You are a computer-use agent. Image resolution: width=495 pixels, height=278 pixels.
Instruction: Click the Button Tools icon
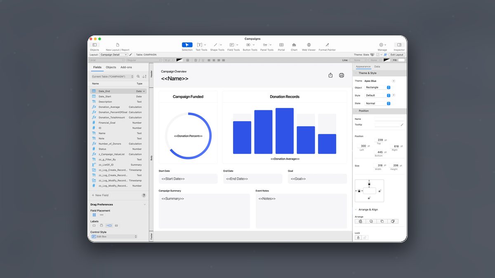(x=248, y=45)
